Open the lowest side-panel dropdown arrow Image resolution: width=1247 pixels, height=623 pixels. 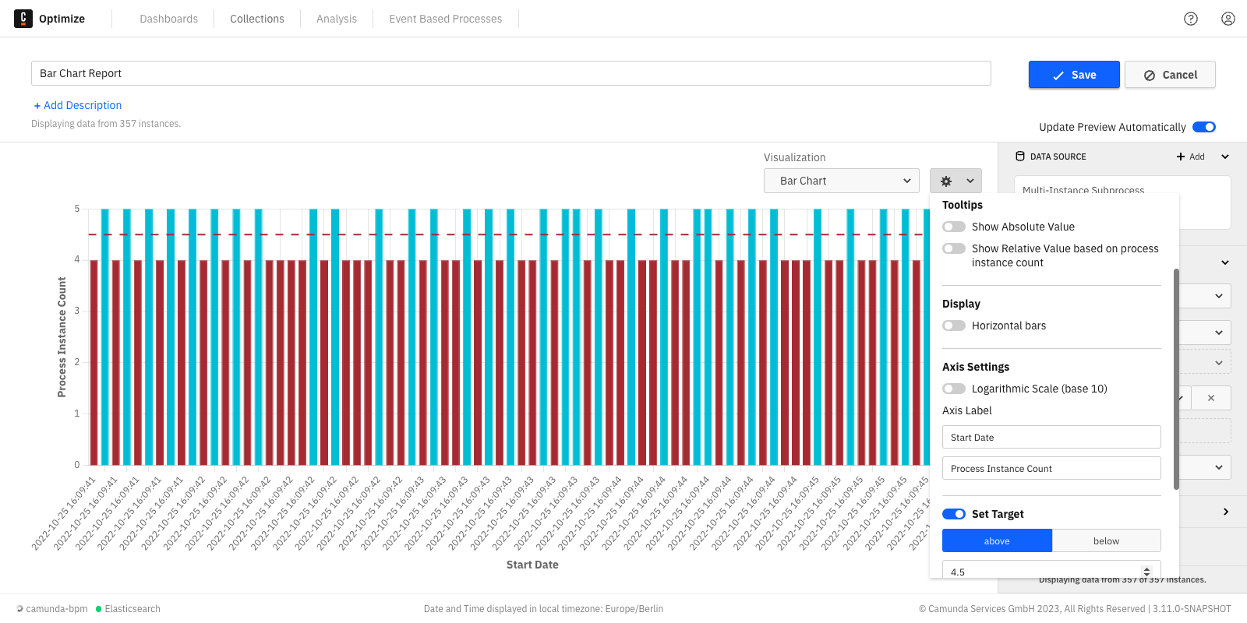click(1218, 467)
